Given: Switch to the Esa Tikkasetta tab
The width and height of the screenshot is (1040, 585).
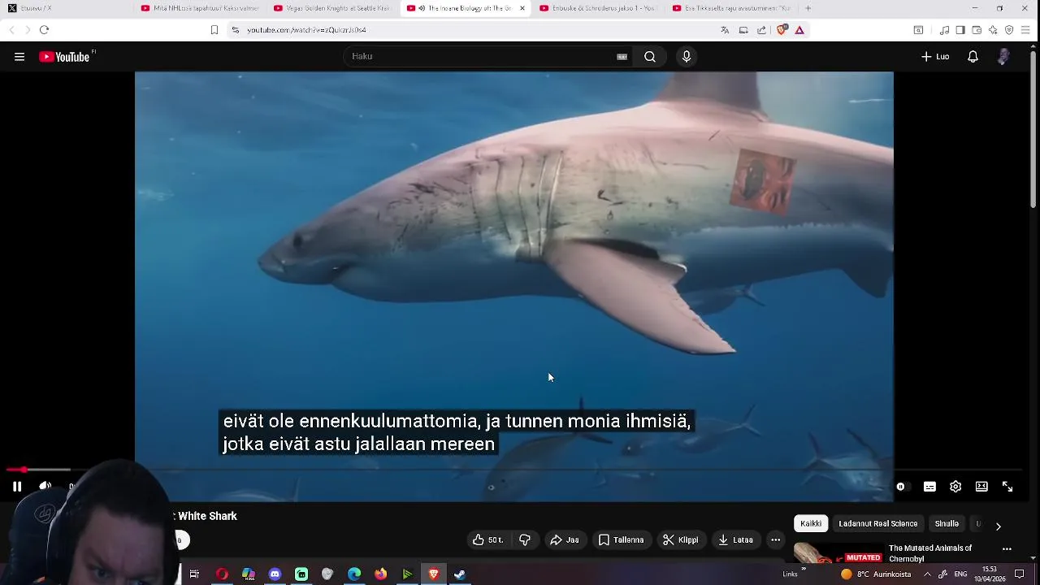Looking at the screenshot, I should [731, 8].
